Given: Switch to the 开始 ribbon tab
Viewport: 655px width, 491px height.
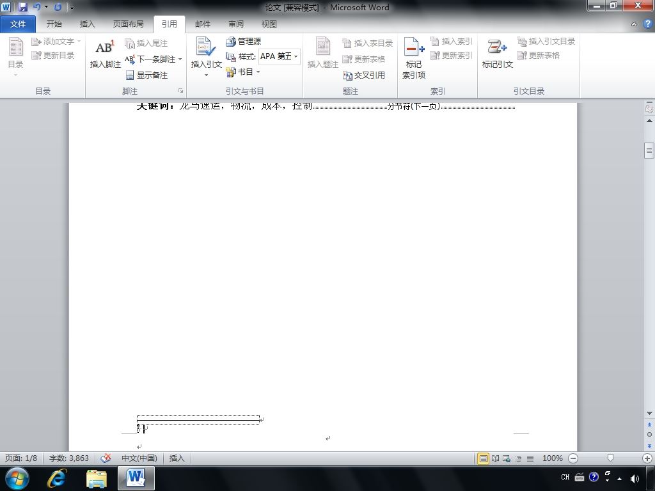Looking at the screenshot, I should (x=54, y=24).
